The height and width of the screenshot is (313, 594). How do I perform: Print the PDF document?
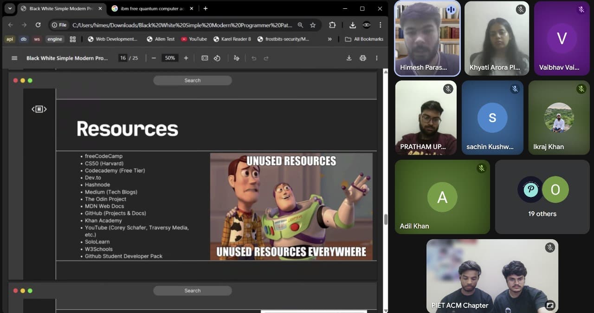point(363,58)
